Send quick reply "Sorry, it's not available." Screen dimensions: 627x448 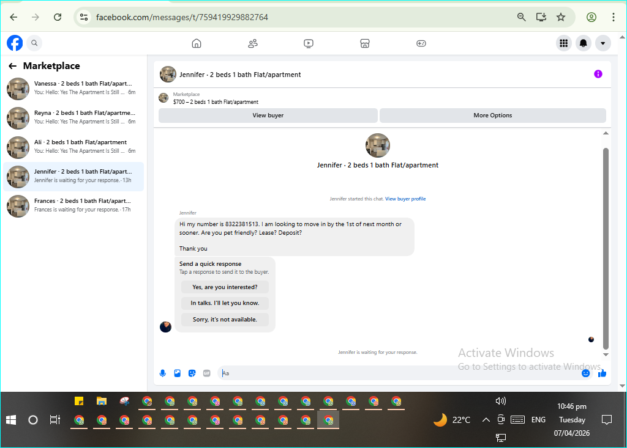(225, 320)
